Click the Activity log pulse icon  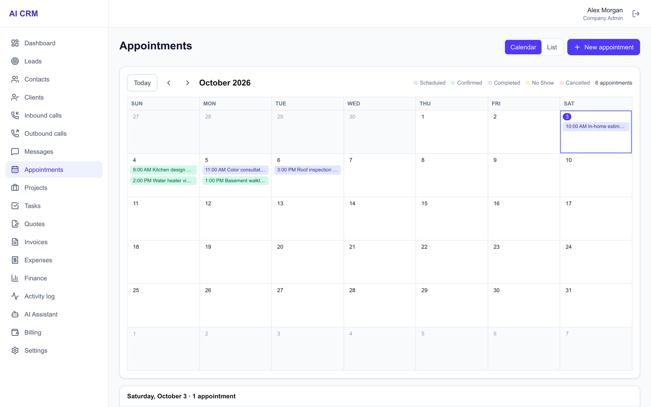pos(15,296)
